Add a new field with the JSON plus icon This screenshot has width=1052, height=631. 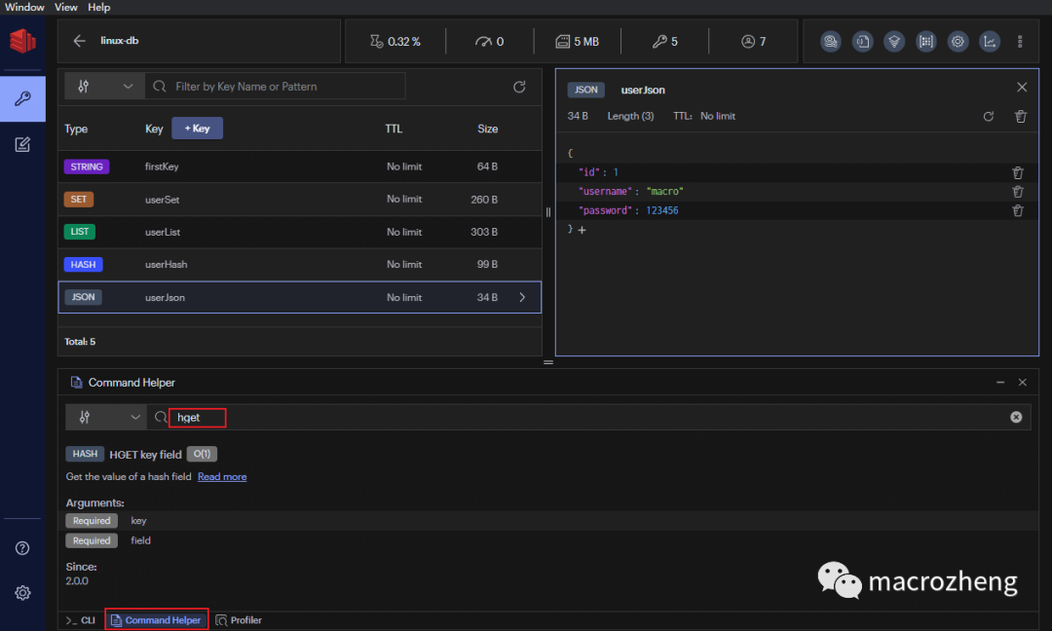tap(582, 230)
